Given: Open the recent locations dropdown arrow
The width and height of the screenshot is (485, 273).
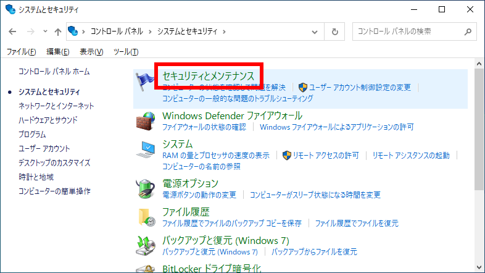Looking at the screenshot, I should 44,31.
